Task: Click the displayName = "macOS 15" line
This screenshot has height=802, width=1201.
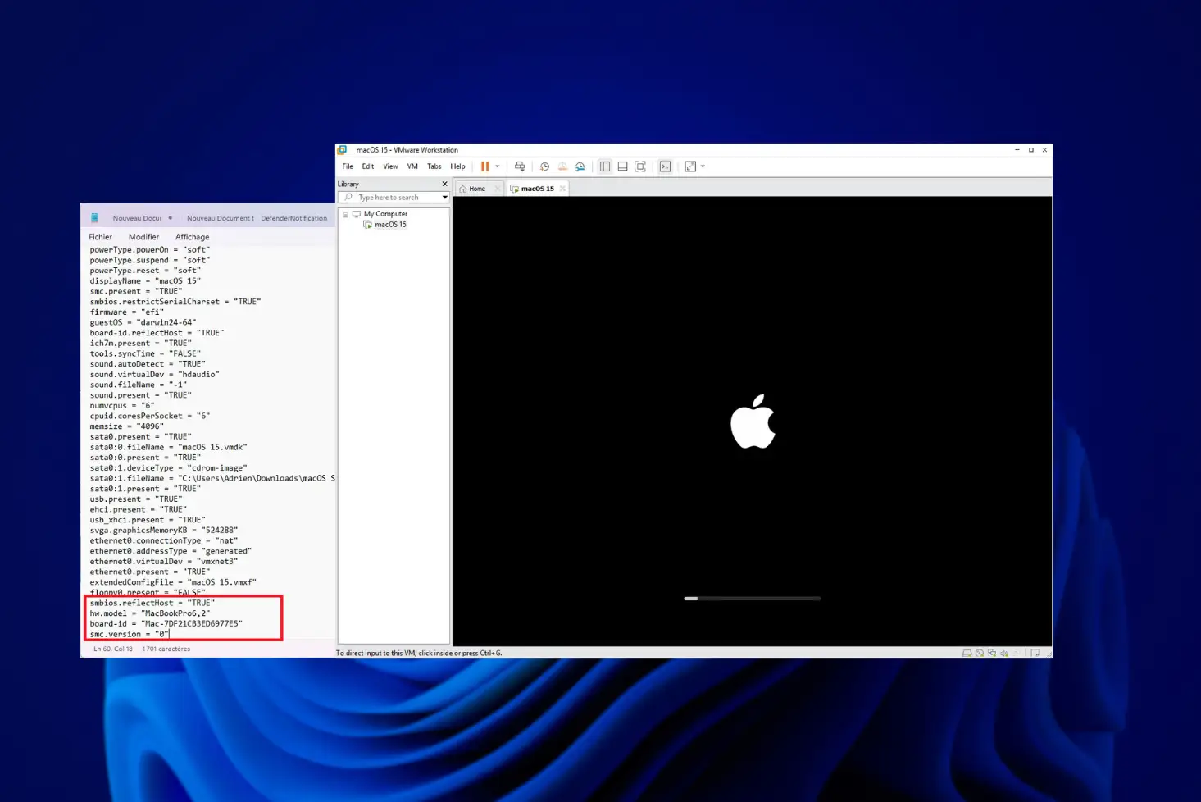Action: [145, 280]
